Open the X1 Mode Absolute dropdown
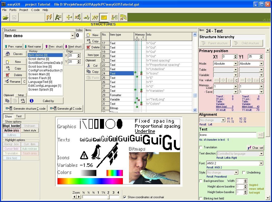272x202 pixels. coord(236,64)
